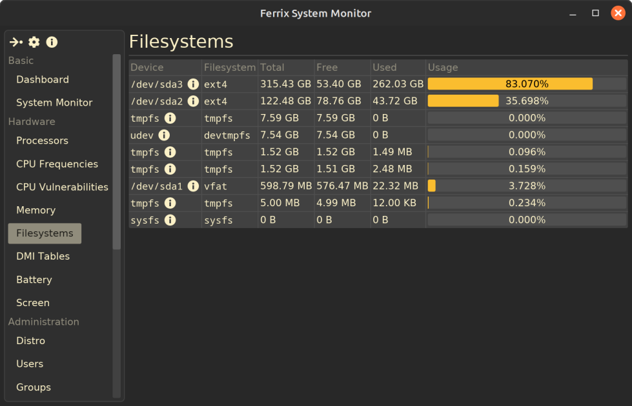
Task: Click the 83.070% usage bar
Action: point(526,84)
